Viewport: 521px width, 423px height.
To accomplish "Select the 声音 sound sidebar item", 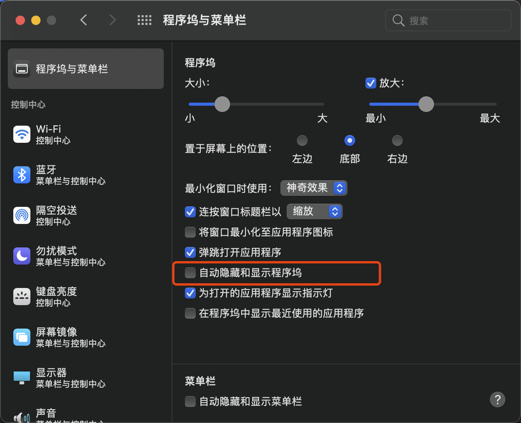I will point(46,414).
